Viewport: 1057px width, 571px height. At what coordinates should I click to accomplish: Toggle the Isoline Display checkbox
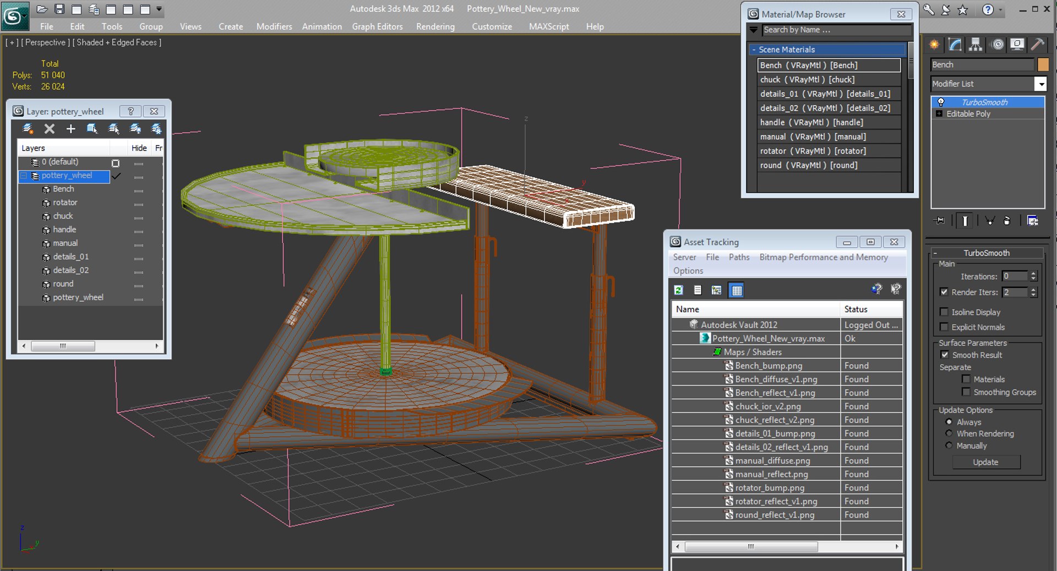tap(944, 312)
